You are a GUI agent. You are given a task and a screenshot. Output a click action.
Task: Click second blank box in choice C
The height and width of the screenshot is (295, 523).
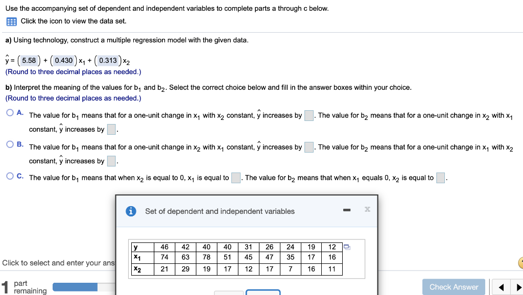click(x=441, y=178)
